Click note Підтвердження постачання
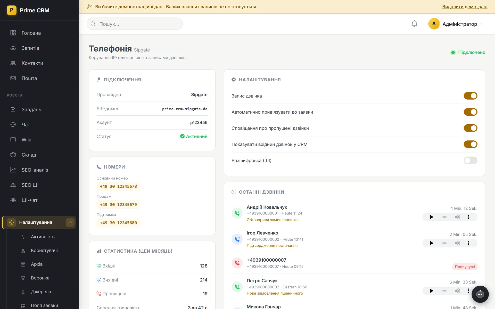 (x=272, y=246)
